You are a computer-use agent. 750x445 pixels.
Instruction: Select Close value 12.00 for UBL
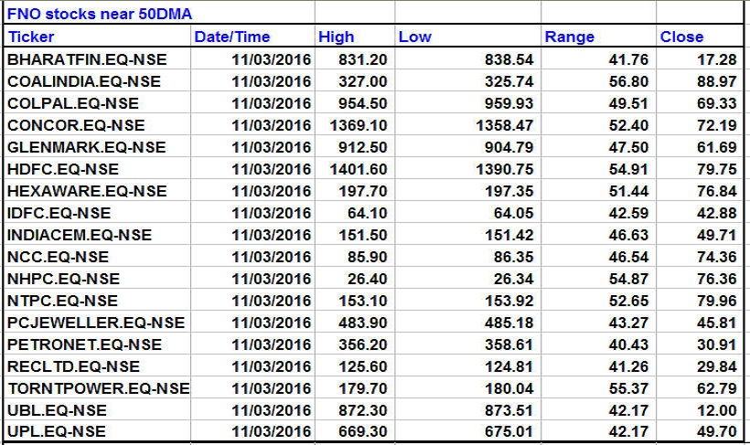pos(717,410)
